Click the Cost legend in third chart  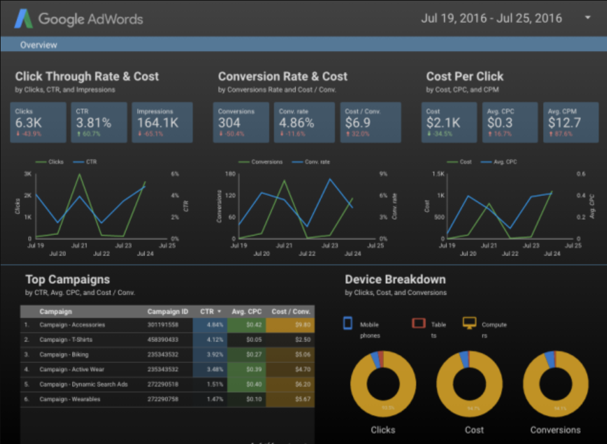coord(459,162)
